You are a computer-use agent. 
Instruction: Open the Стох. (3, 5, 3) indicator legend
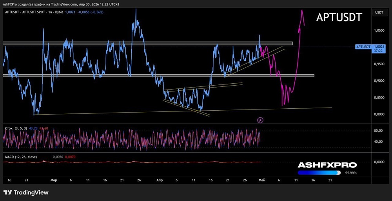pos(16,128)
